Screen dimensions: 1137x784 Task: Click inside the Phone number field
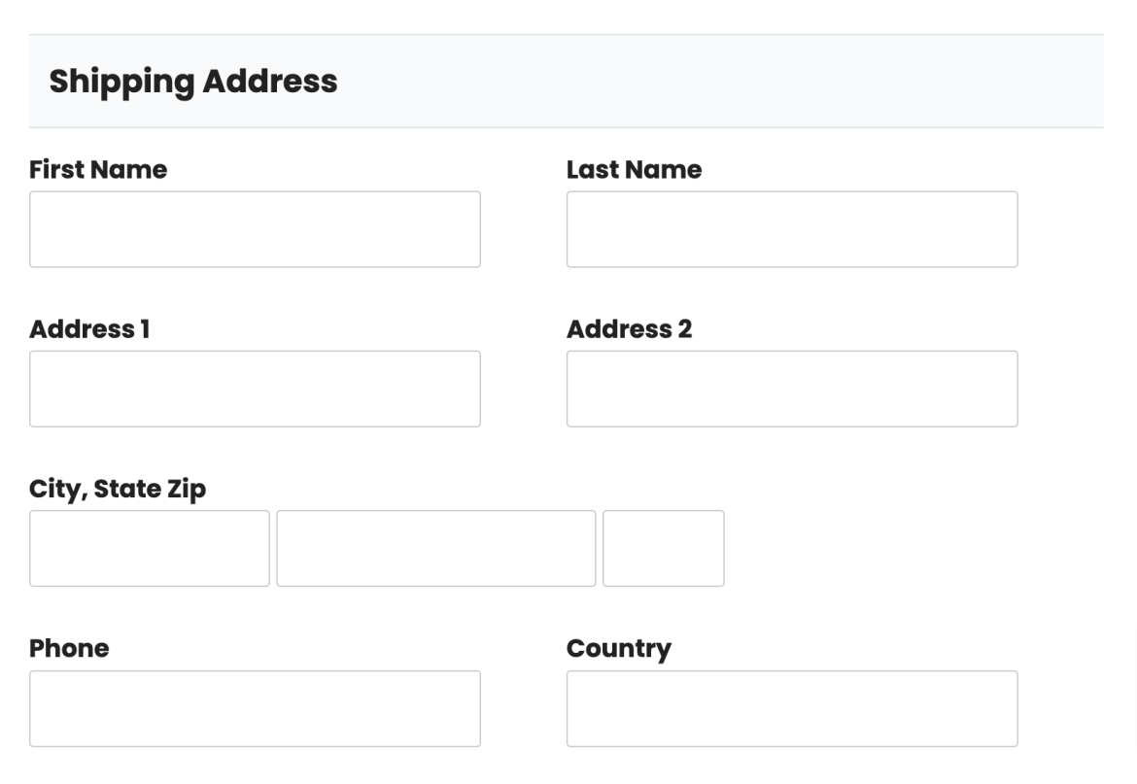pos(254,707)
